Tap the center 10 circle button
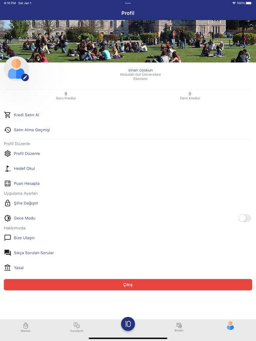256x341 pixels. [128, 324]
